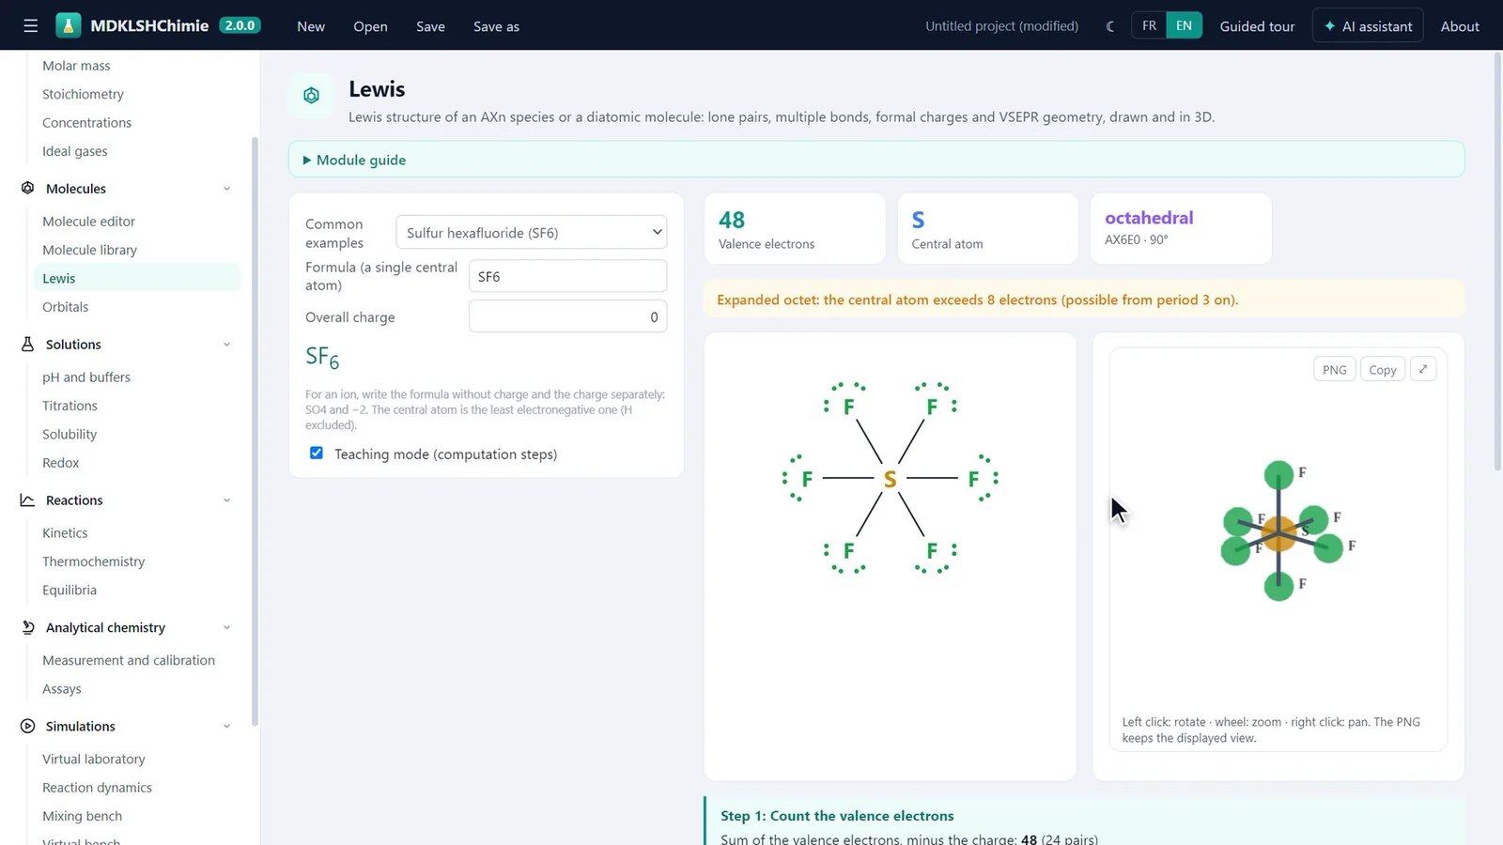Viewport: 1503px width, 845px height.
Task: Click the sulfur atom in Lewis drawing
Action: pyautogui.click(x=890, y=479)
